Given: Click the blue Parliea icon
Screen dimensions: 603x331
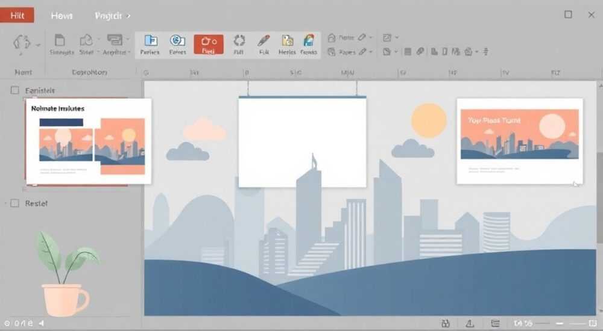Looking at the screenshot, I should 150,40.
